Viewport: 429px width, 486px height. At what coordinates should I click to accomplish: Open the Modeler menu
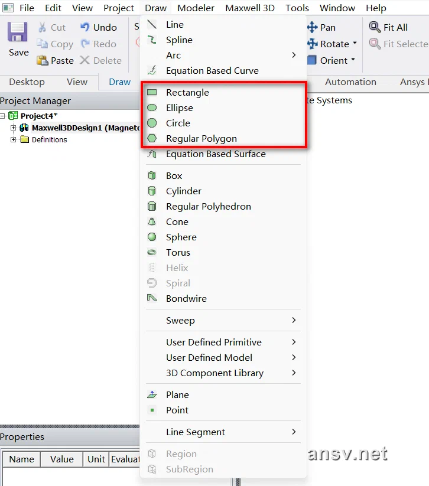pyautogui.click(x=196, y=8)
